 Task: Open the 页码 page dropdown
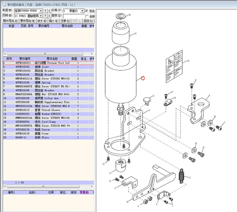(x=41, y=16)
